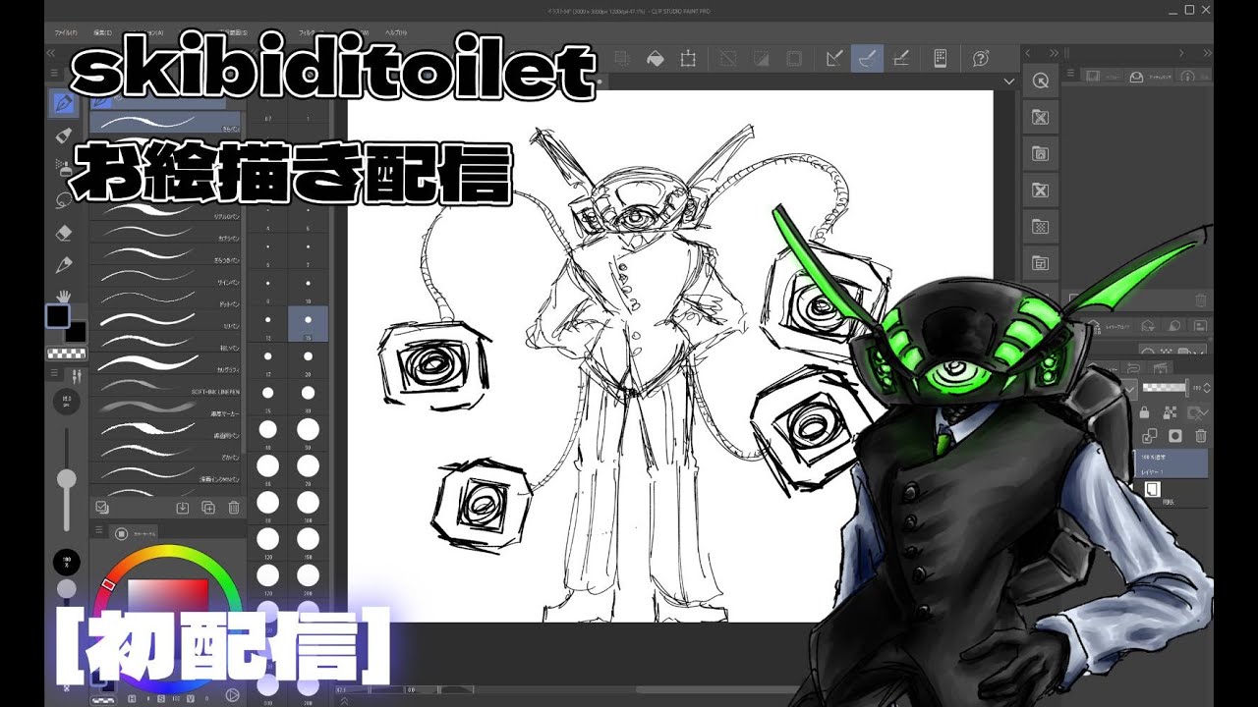This screenshot has width=1258, height=707.
Task: Click the stacked-checkbox icon below brush list
Action: tap(100, 508)
